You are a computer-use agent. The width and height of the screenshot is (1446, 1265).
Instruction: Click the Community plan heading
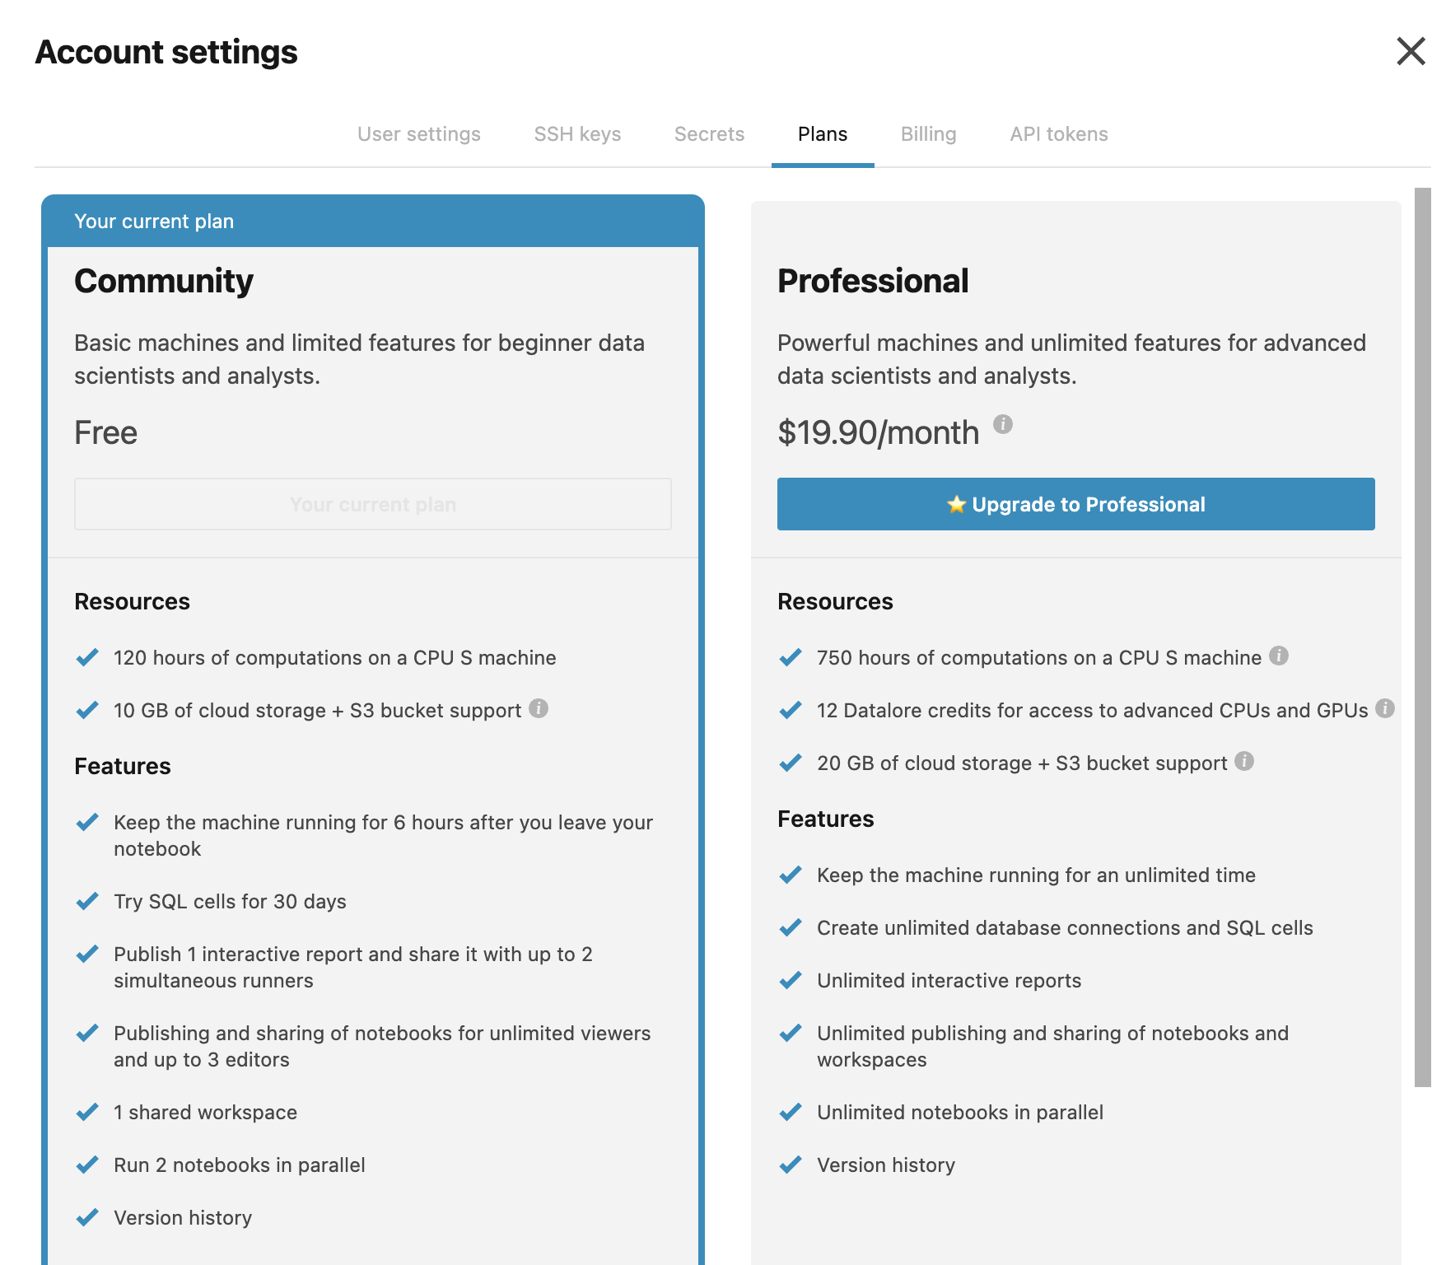click(164, 281)
